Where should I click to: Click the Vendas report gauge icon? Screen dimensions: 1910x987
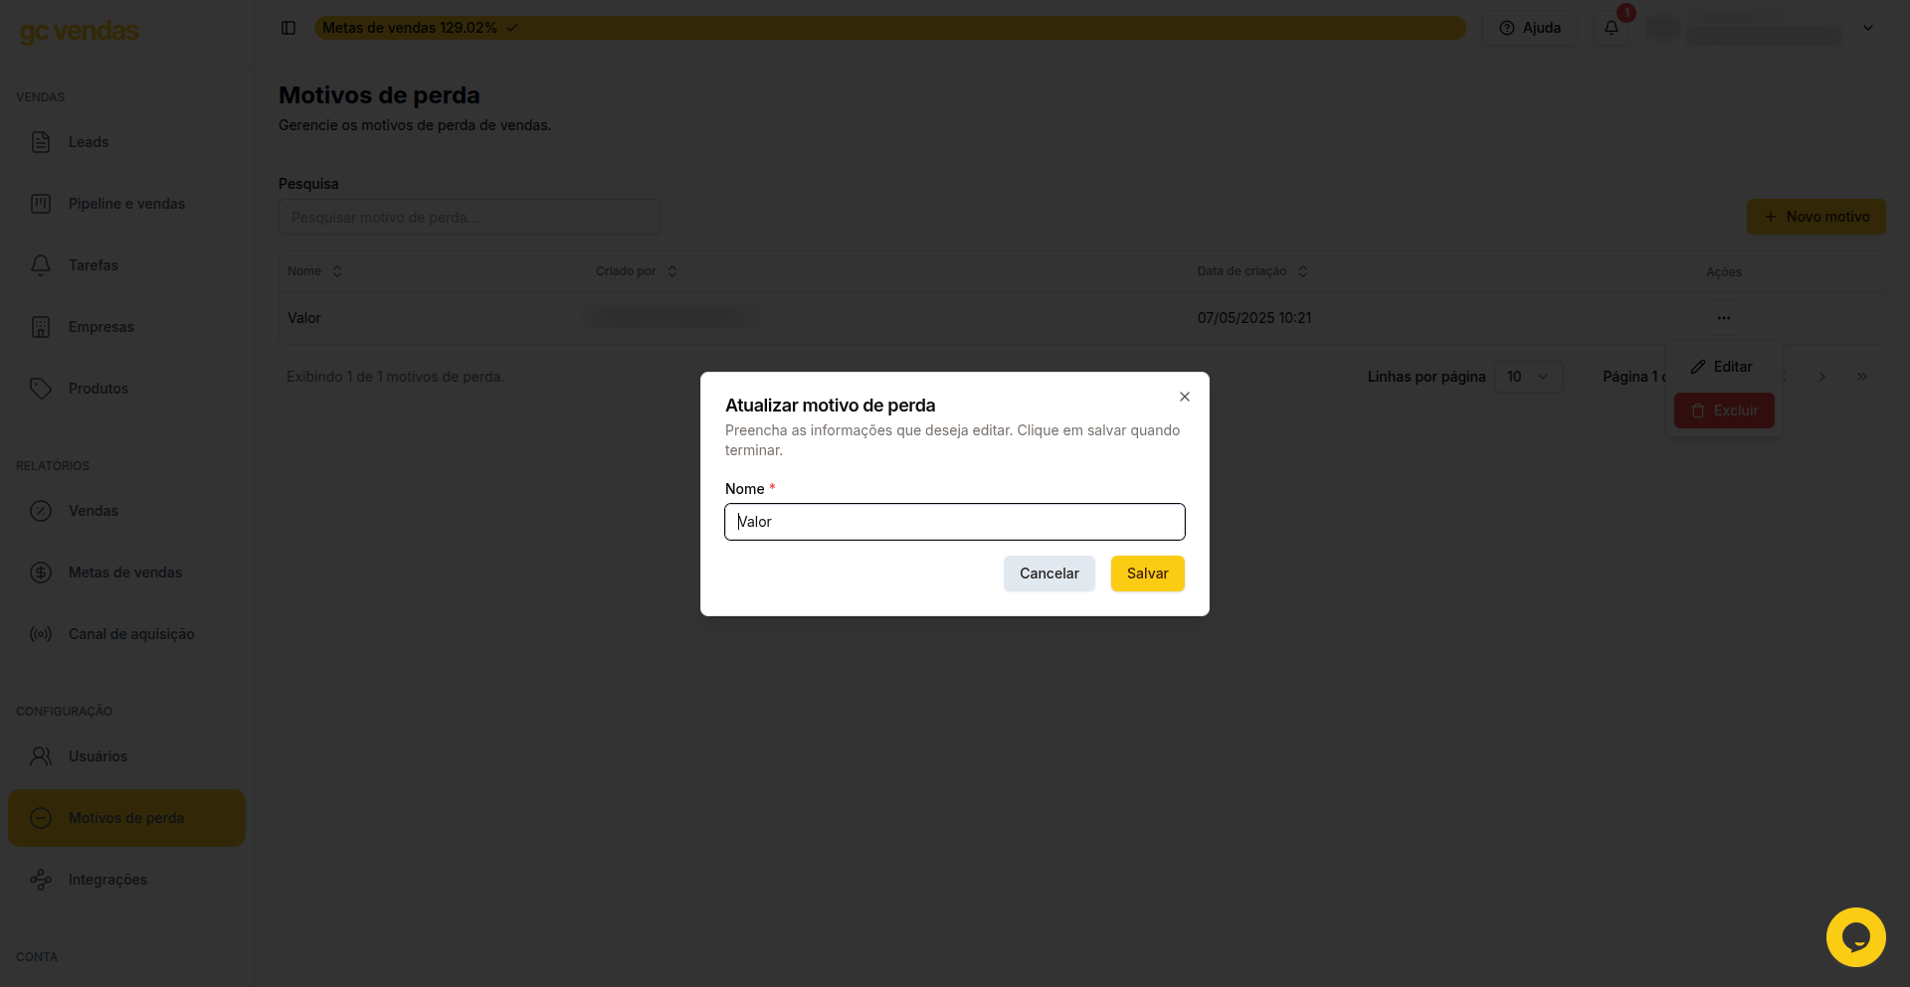(41, 511)
